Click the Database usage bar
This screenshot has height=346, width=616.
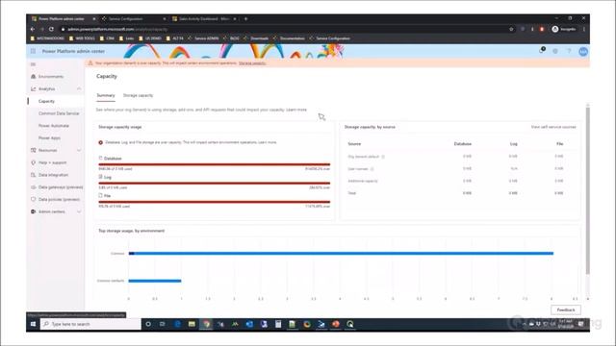click(214, 164)
